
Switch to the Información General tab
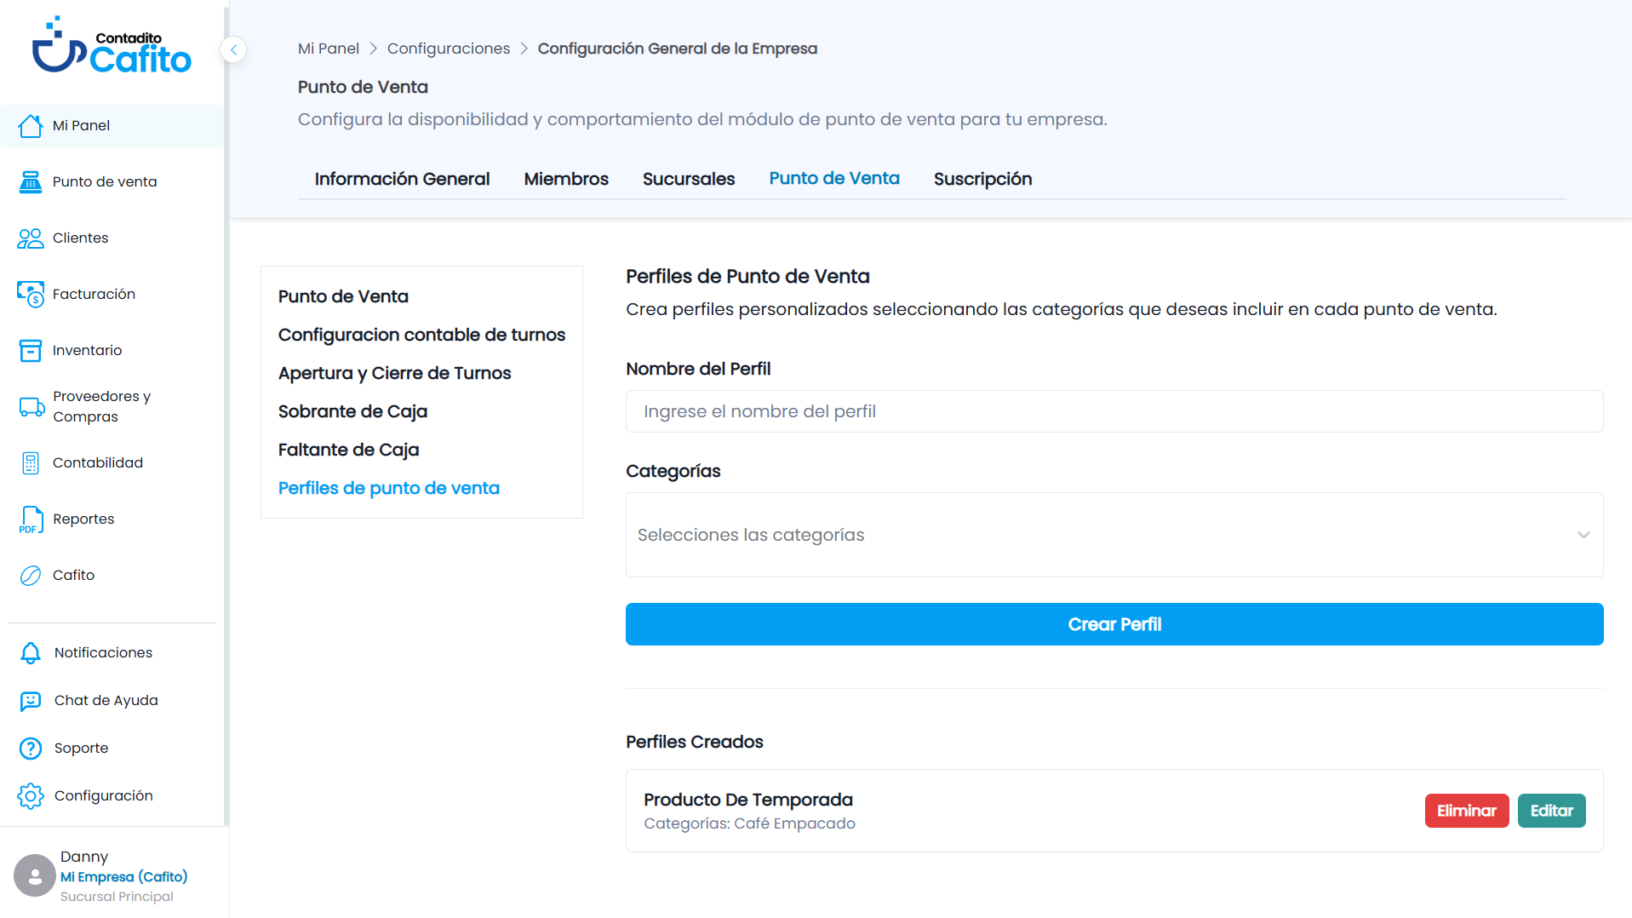tap(402, 179)
